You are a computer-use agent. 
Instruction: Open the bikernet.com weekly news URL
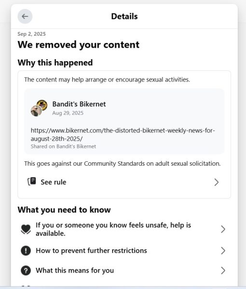(123, 134)
